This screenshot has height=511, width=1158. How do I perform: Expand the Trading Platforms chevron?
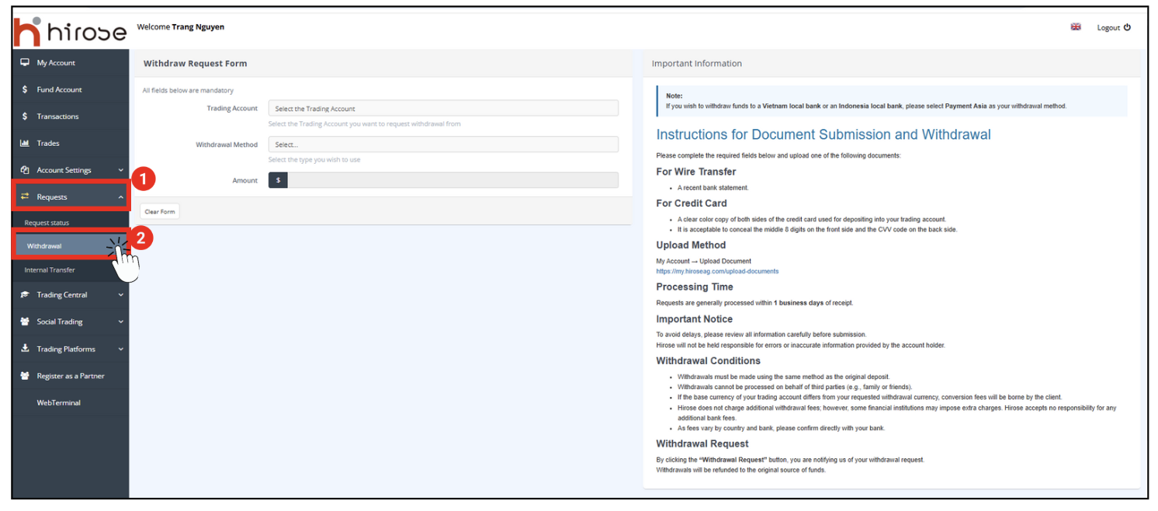[121, 349]
